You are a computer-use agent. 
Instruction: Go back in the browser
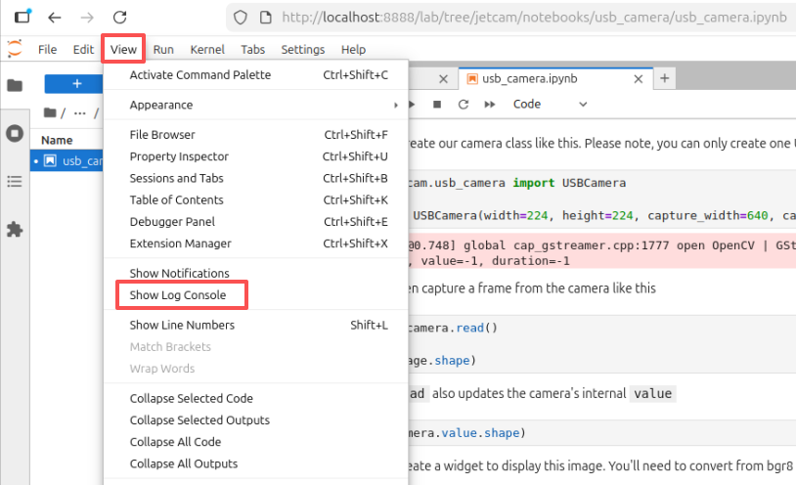click(x=55, y=18)
